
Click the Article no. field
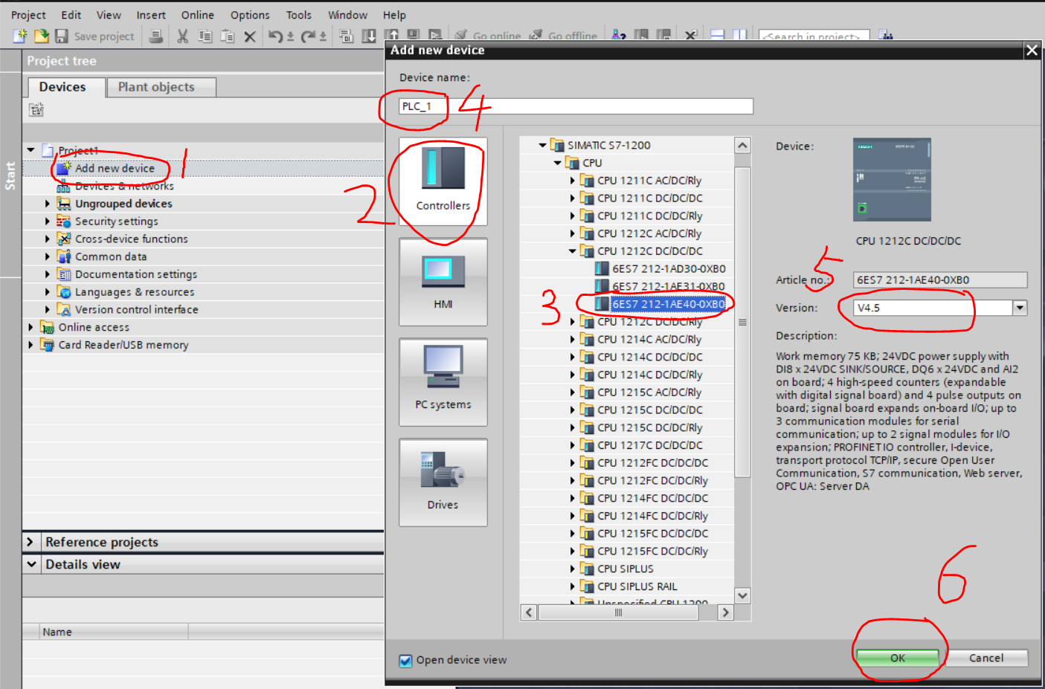tap(940, 280)
